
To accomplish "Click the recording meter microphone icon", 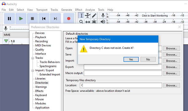I will click(x=103, y=15).
